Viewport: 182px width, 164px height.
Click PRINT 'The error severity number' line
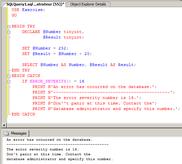tap(87, 98)
